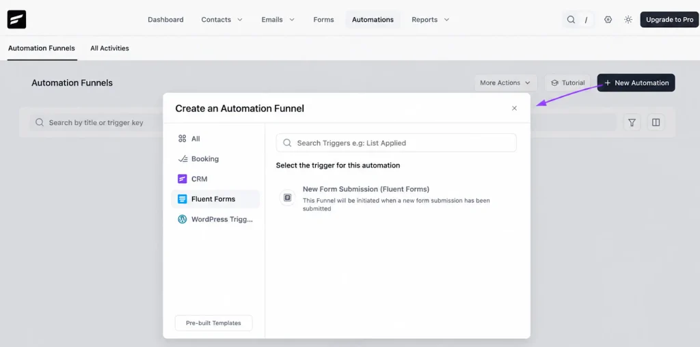Expand the Emails dropdown menu
The height and width of the screenshot is (347, 700).
(278, 20)
